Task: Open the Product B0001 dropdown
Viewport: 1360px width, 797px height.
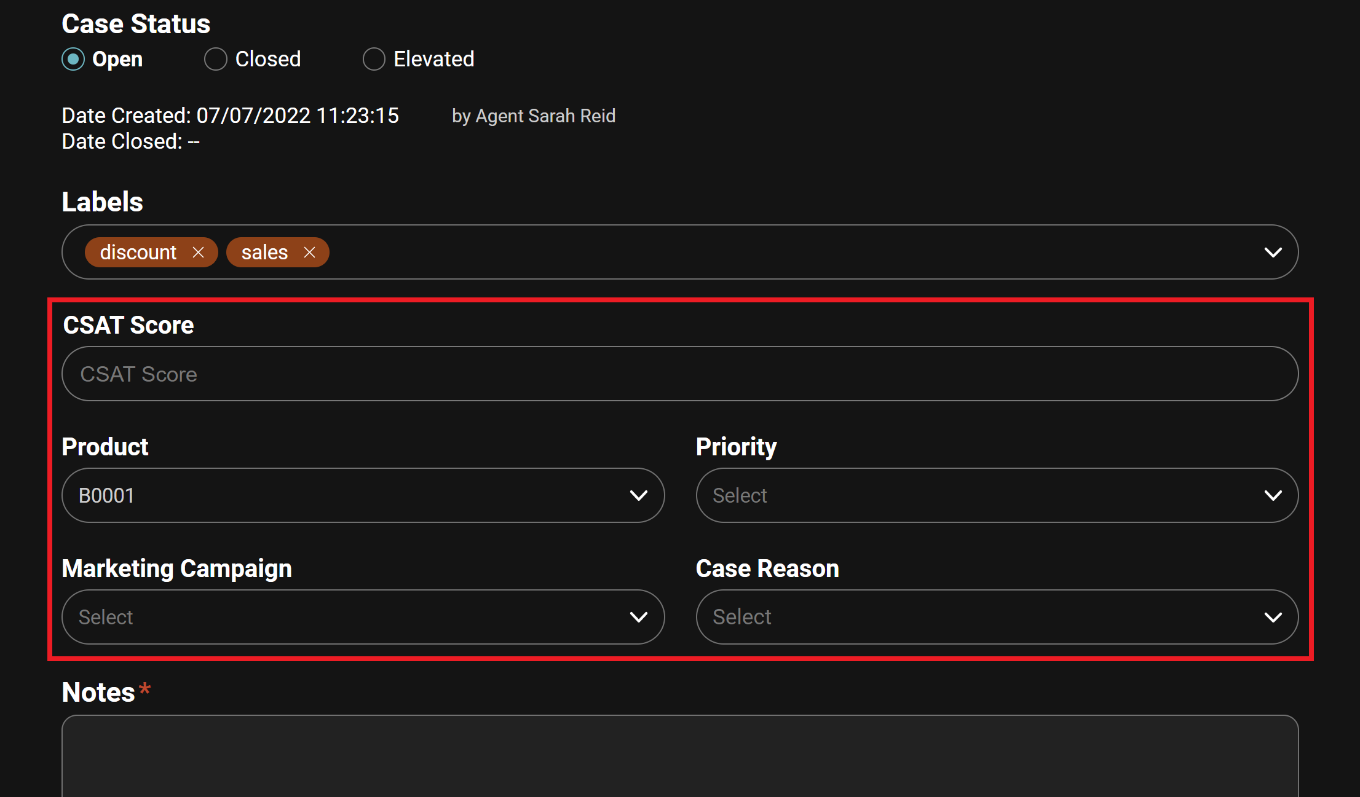Action: pos(344,495)
